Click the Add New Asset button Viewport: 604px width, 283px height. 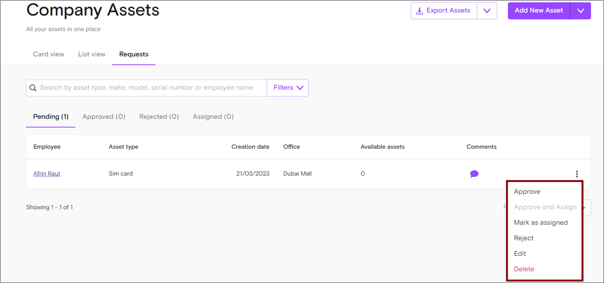[539, 11]
